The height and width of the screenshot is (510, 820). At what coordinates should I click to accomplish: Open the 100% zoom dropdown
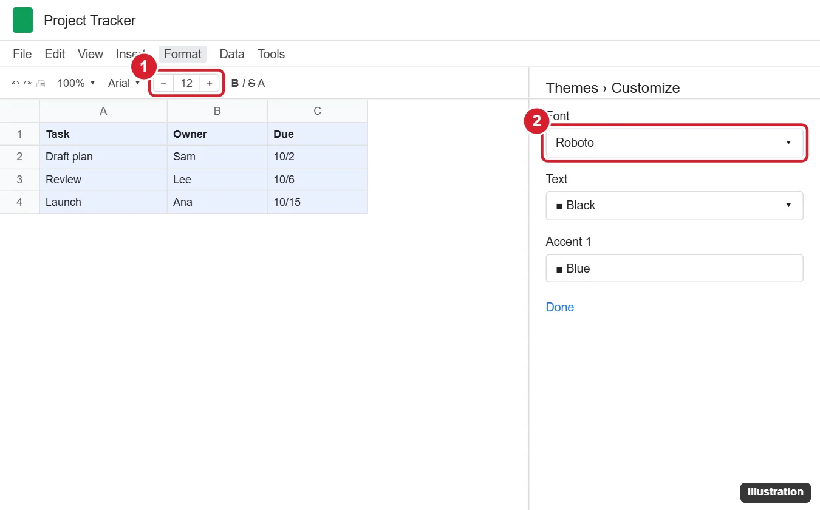pos(76,83)
